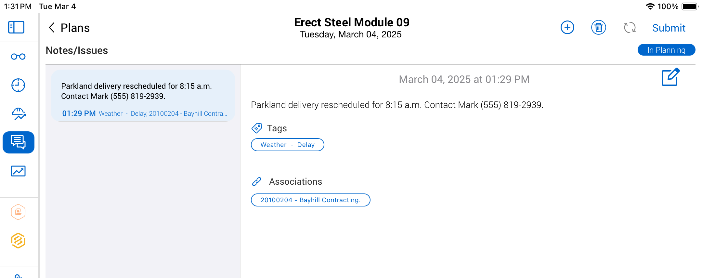Go back to Plans
The height and width of the screenshot is (278, 702).
pyautogui.click(x=69, y=28)
